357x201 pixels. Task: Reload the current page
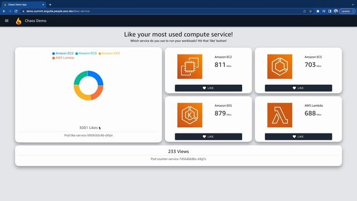(16, 11)
